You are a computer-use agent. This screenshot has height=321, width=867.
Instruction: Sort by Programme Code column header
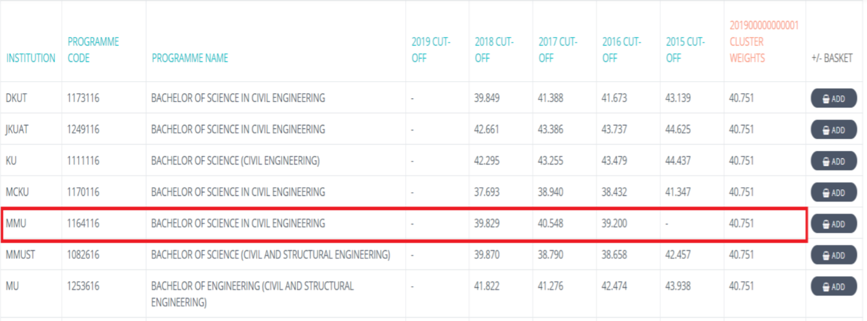point(93,50)
